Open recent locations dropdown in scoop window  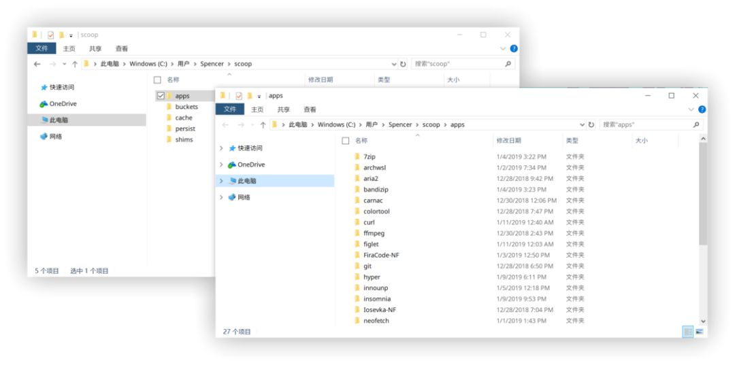point(65,64)
